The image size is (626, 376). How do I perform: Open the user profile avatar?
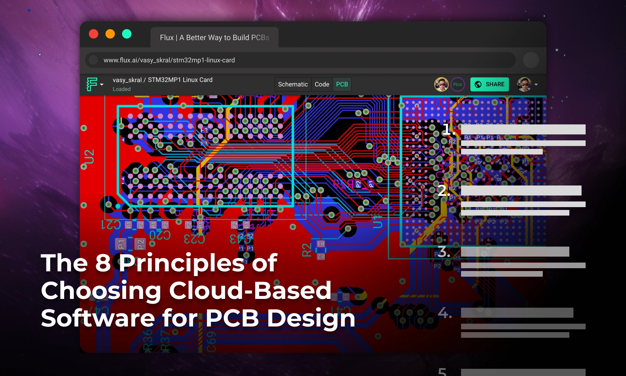[x=524, y=84]
